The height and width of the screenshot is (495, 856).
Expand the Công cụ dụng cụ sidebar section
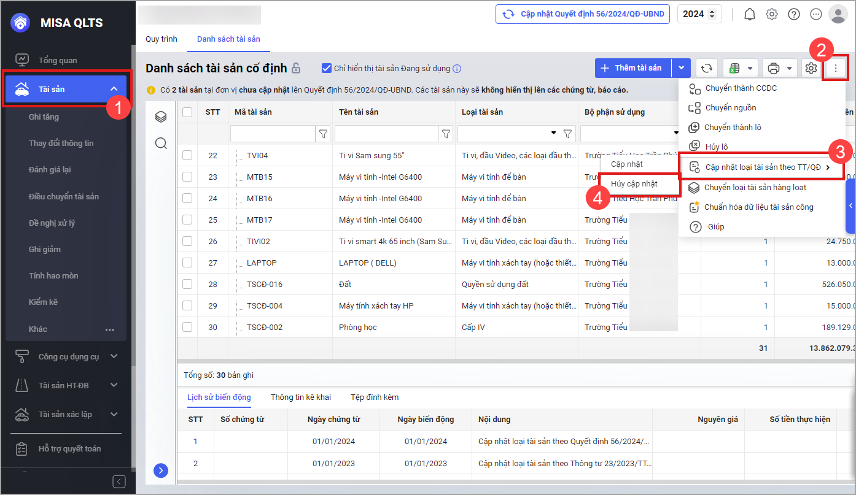(114, 356)
